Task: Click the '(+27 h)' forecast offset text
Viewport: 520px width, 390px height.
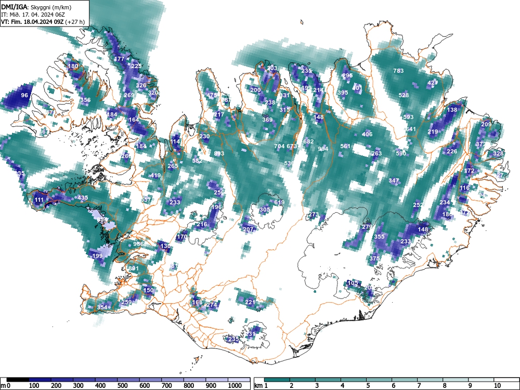Action: (75, 22)
